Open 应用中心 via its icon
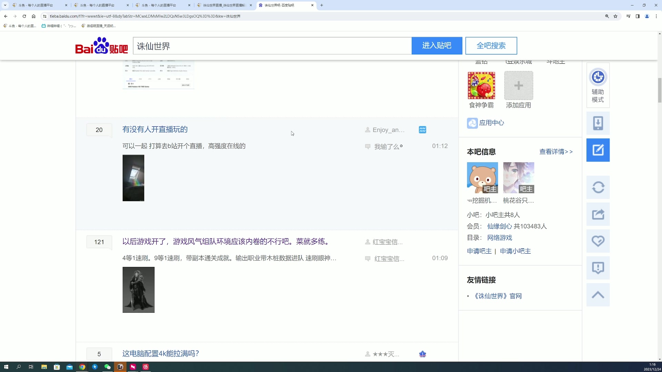This screenshot has height=372, width=662. 472,123
